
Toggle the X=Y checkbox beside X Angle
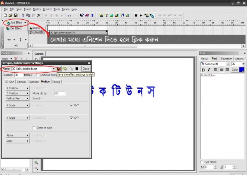[71, 117]
